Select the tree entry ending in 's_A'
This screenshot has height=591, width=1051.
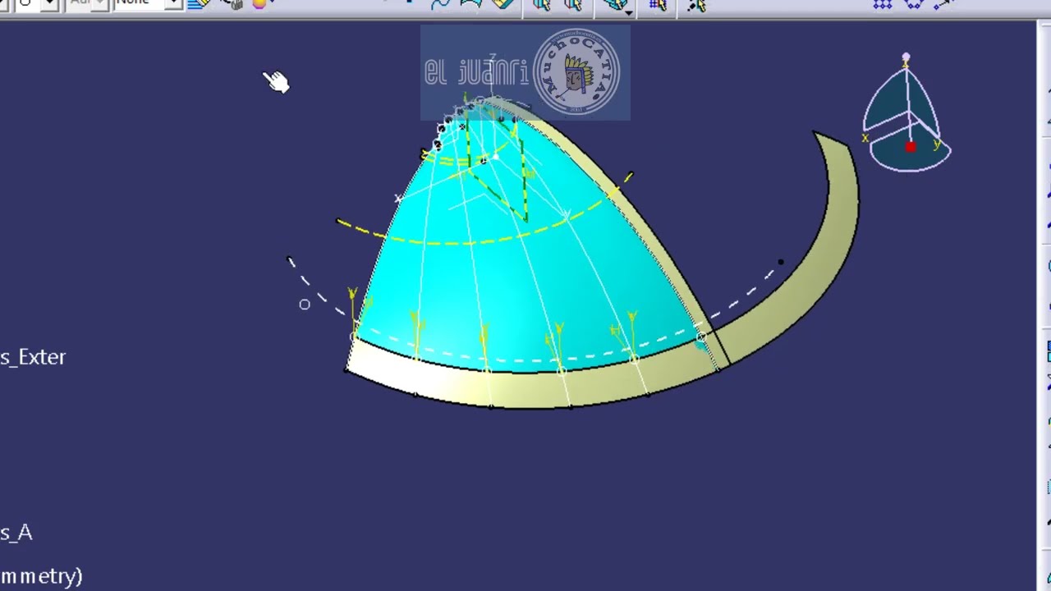pyautogui.click(x=16, y=533)
